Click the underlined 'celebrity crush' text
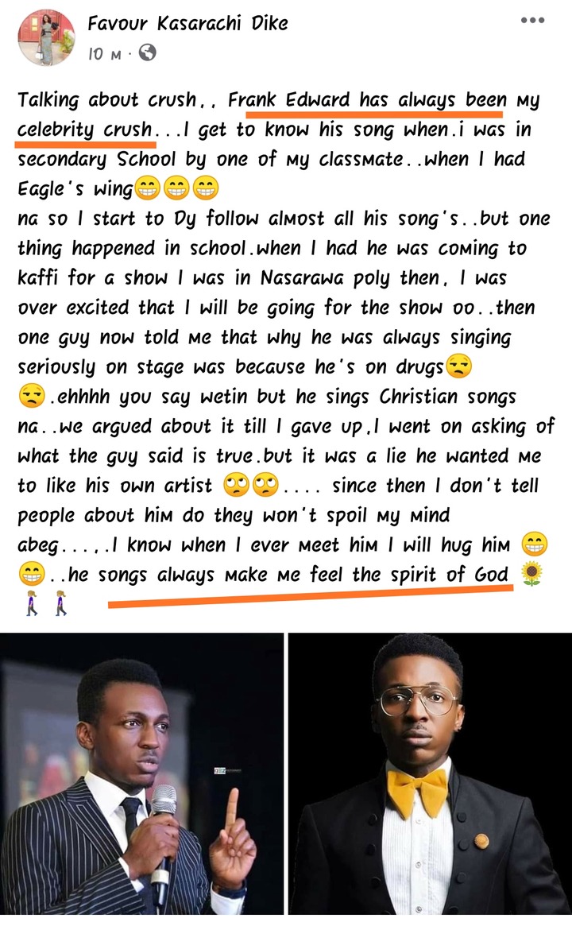The height and width of the screenshot is (926, 572). 84,130
